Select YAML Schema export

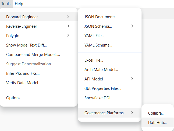98,45
